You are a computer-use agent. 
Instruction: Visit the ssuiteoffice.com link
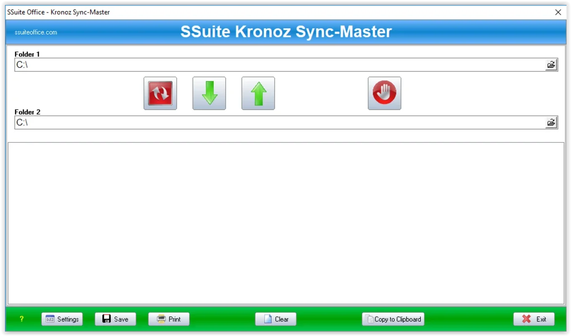[36, 32]
